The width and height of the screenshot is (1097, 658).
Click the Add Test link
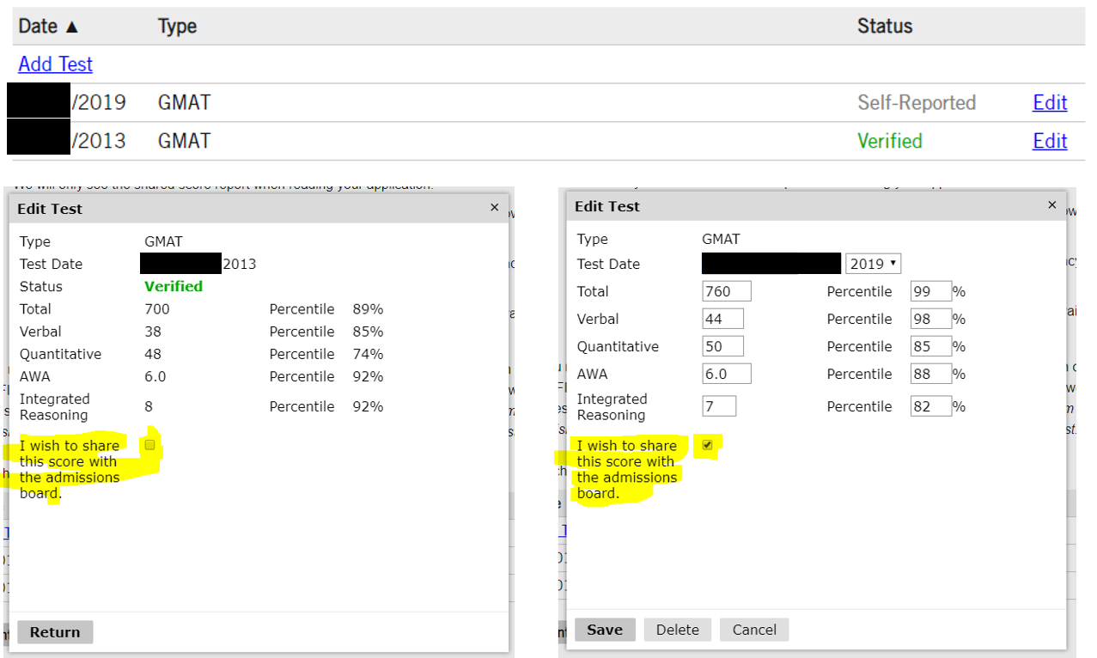tap(55, 64)
